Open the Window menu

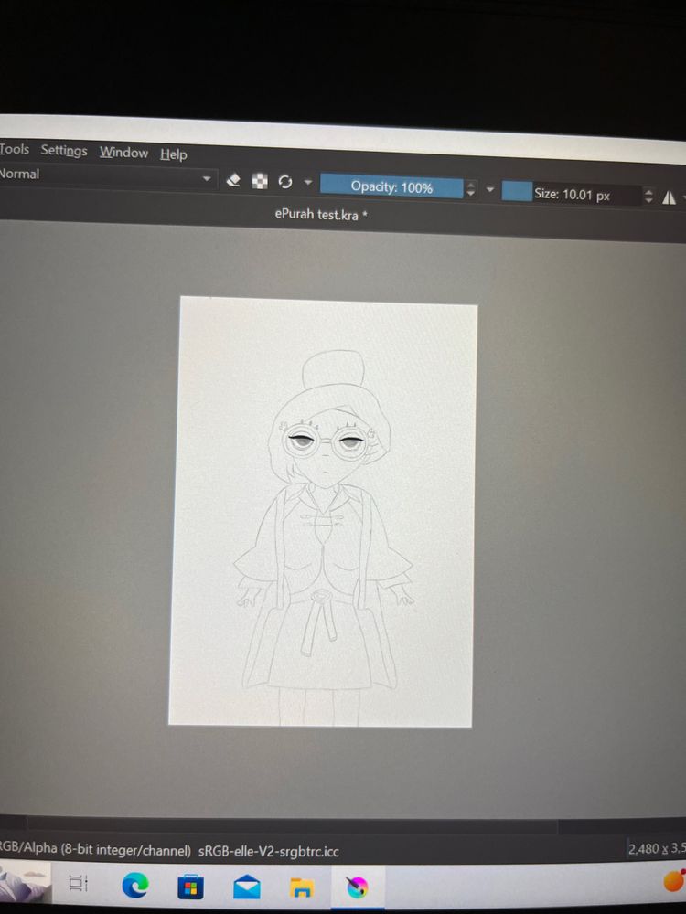coord(123,153)
